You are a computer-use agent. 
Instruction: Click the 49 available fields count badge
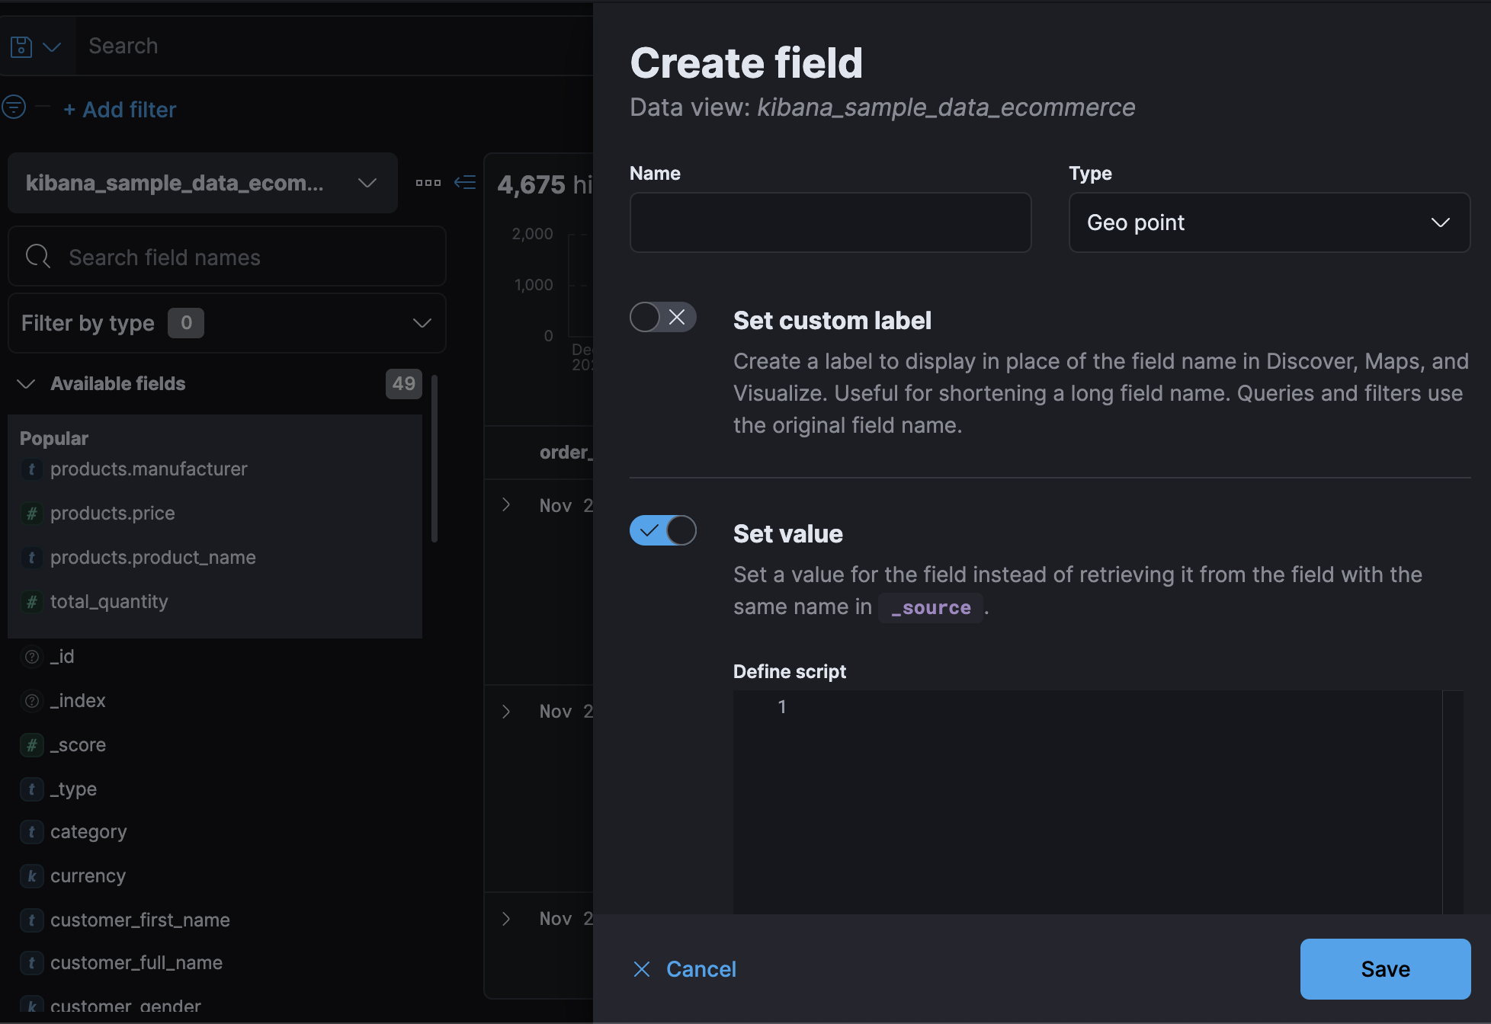point(403,383)
